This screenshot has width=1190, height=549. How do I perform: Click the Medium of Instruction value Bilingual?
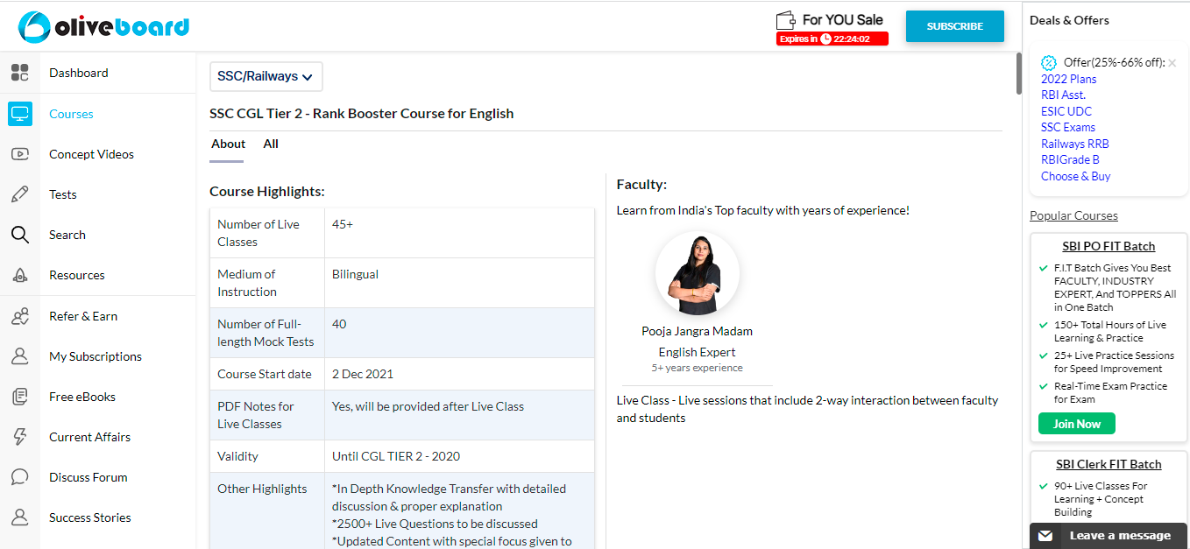355,274
